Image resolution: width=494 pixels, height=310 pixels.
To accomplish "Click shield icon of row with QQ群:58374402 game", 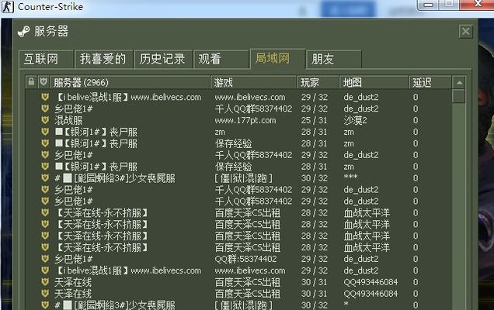I will click(45, 259).
